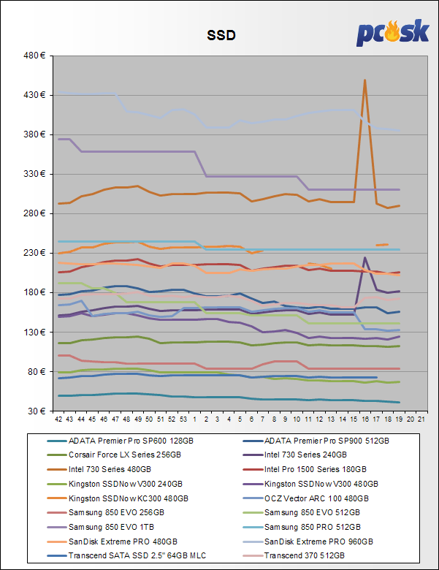The image size is (439, 570).
Task: Click week 53 on the x-axis
Action: tap(183, 419)
